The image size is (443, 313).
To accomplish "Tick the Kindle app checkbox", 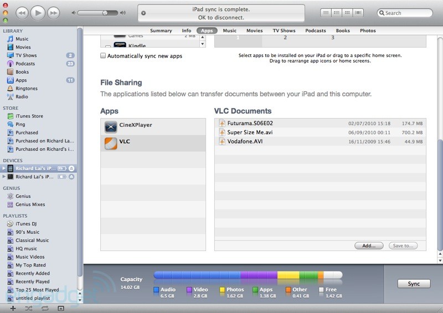I will [108, 47].
